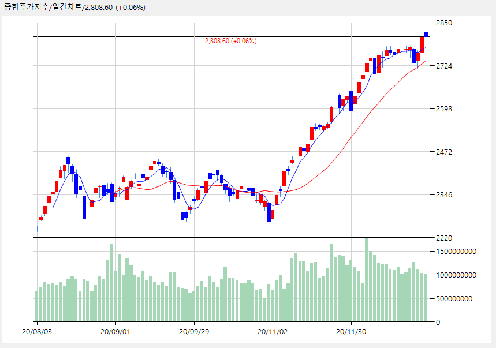Click the 500000000 volume axis label
Image resolution: width=496 pixels, height=348 pixels.
(x=454, y=298)
